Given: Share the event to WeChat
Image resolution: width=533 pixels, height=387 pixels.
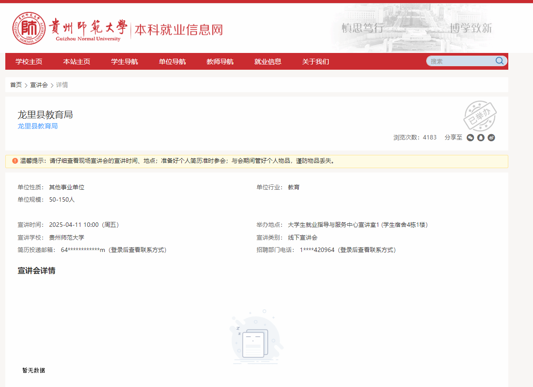Looking at the screenshot, I should [x=470, y=138].
